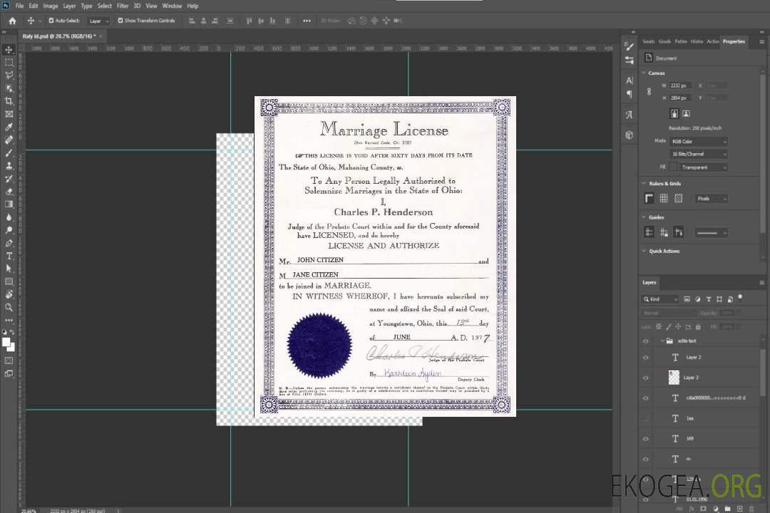Screen dimensions: 770x513
Task: Collapse the Canvas section
Action: coord(644,73)
